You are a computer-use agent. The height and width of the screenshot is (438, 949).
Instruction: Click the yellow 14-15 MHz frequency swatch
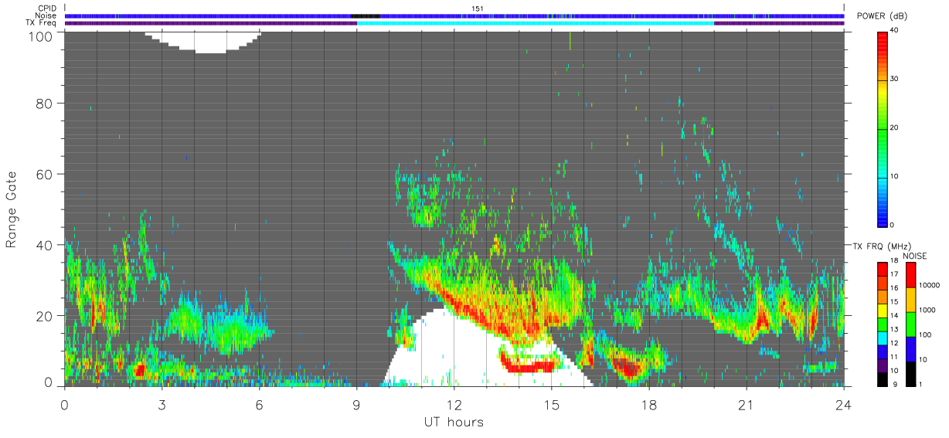[x=882, y=310]
